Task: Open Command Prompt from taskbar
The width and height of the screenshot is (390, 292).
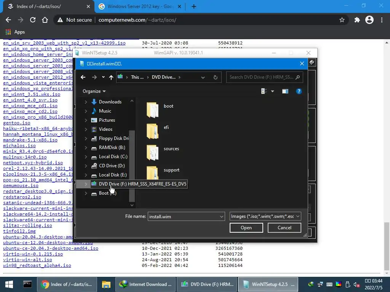Action: (27, 284)
